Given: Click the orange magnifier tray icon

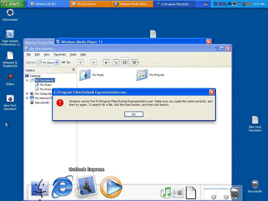Looking at the screenshot, I should (249, 4).
